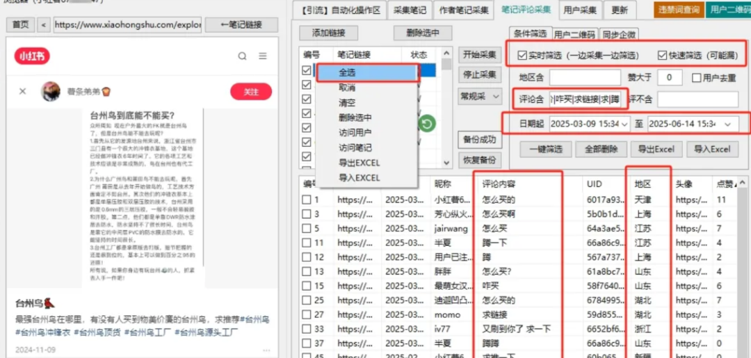Screen dimensions: 751x358
Task: Check the box for result row 1
Action: click(307, 200)
